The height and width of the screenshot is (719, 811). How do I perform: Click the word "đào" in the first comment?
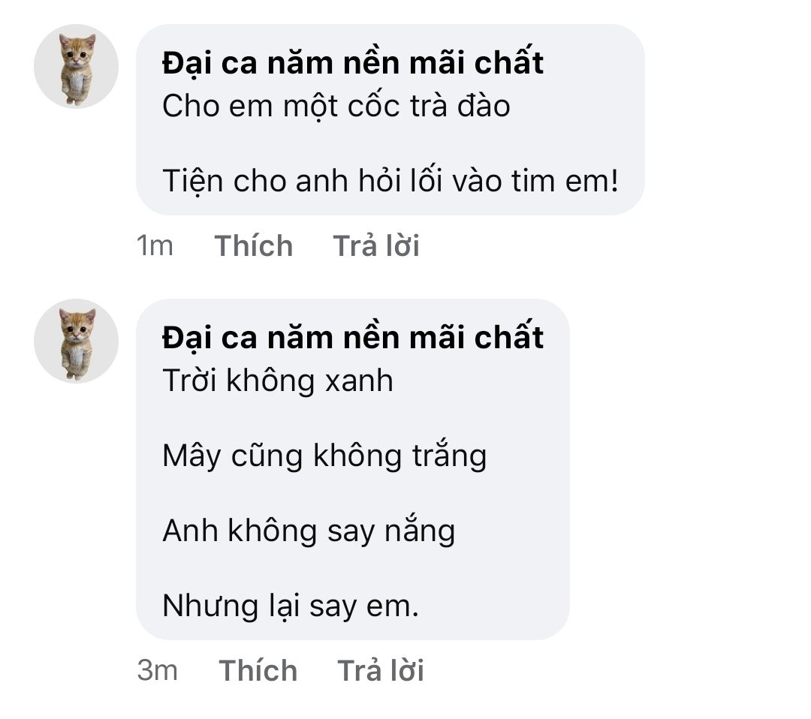(486, 107)
